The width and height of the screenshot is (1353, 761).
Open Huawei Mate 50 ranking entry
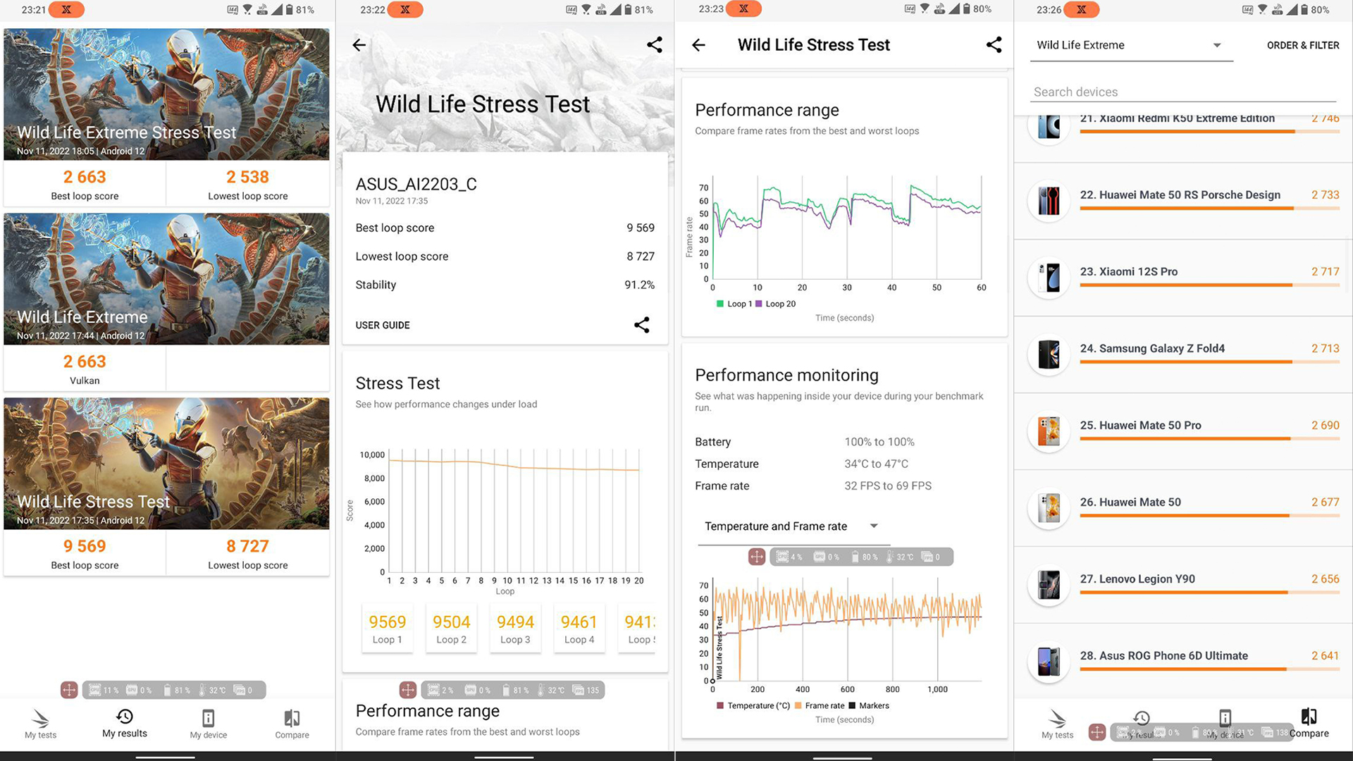click(1183, 508)
